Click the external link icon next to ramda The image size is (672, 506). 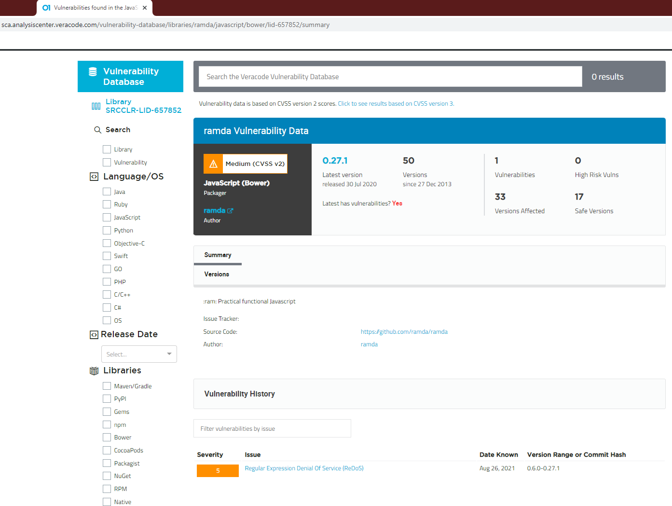click(230, 211)
